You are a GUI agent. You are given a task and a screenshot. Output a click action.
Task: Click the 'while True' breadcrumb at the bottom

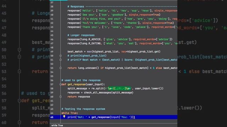point(57,126)
